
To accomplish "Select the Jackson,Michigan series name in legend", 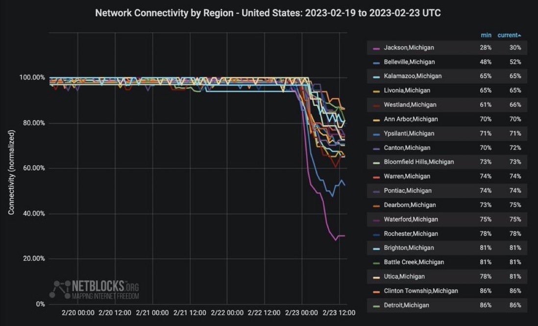I will [409, 48].
